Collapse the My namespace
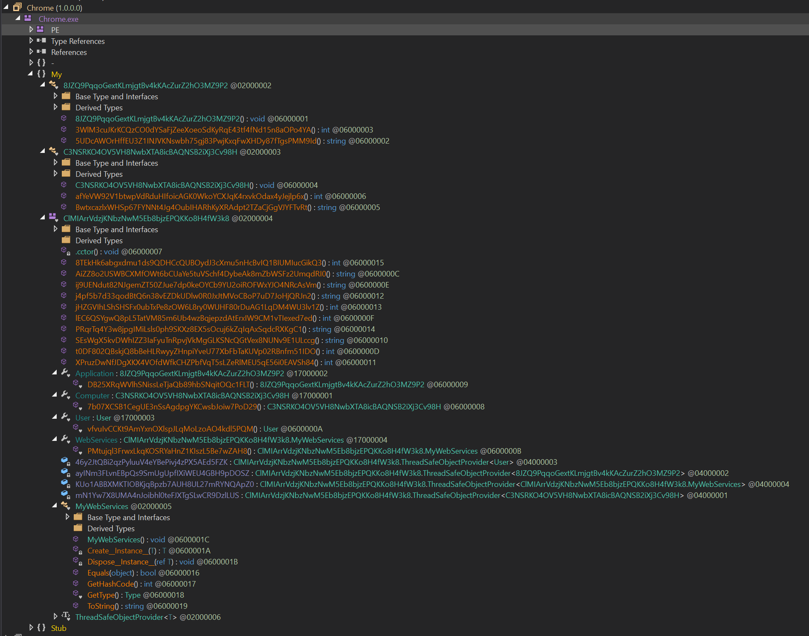The image size is (809, 636). (30, 73)
